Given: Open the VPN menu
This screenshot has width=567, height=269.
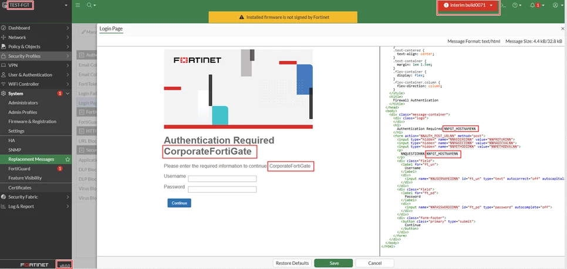Looking at the screenshot, I should coord(36,66).
